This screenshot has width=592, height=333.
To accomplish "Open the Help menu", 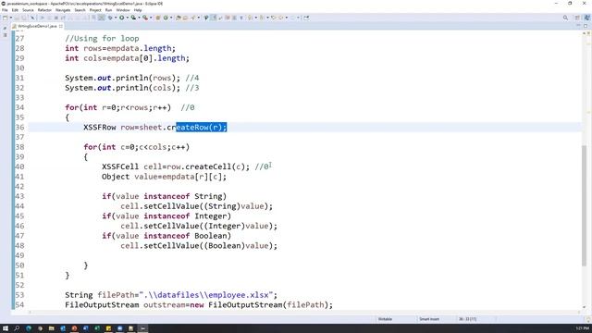I will click(138, 10).
